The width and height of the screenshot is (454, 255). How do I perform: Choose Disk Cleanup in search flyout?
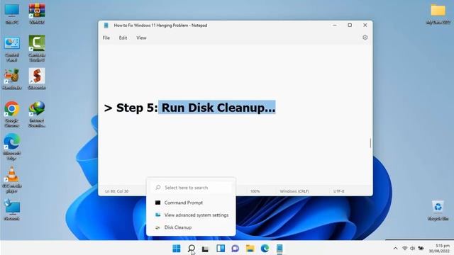192,227
